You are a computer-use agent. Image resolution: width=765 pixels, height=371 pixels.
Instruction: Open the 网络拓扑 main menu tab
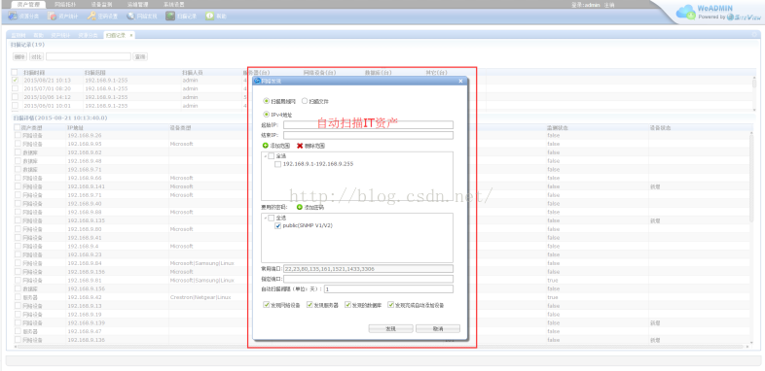[x=64, y=5]
